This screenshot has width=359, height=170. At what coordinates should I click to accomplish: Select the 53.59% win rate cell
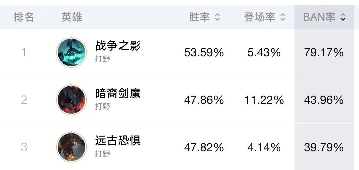(x=204, y=53)
